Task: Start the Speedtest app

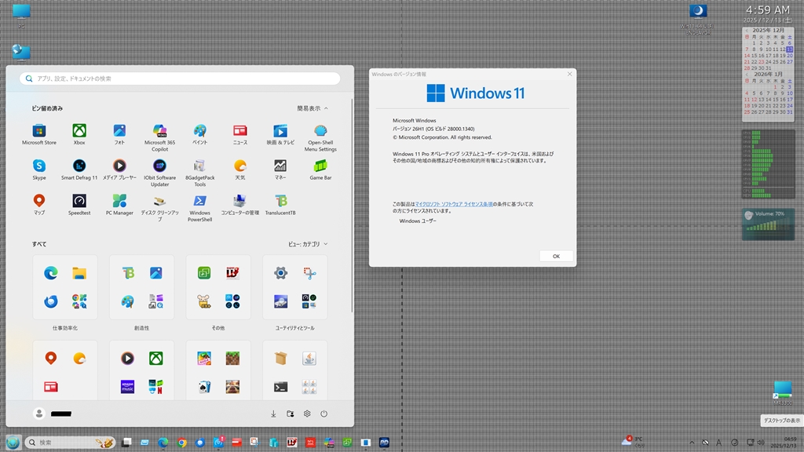Action: point(79,202)
